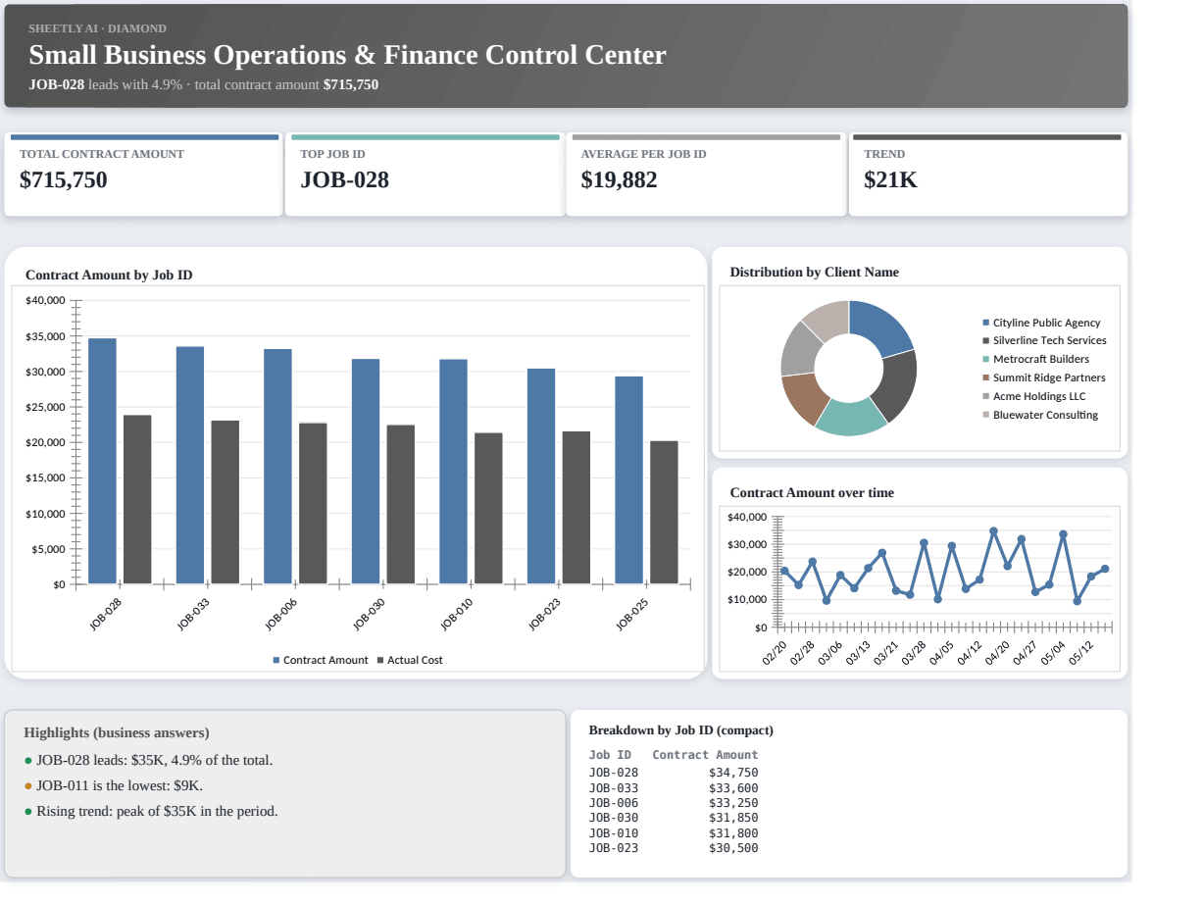Select Bluewater Consulting legend entry
Screen dimensions: 1203x904
[1040, 415]
